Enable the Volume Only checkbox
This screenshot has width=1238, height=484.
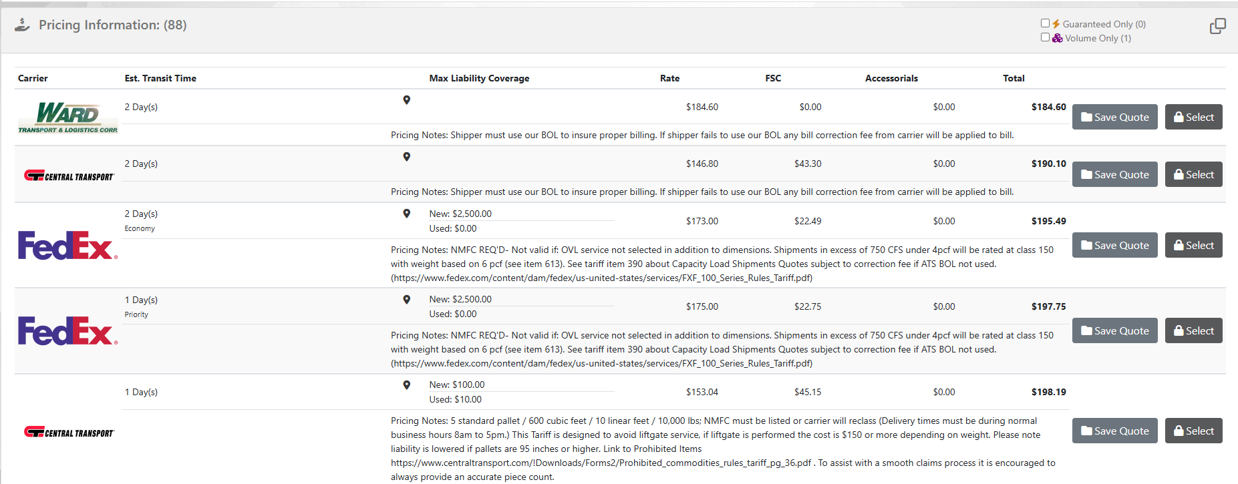point(1045,37)
